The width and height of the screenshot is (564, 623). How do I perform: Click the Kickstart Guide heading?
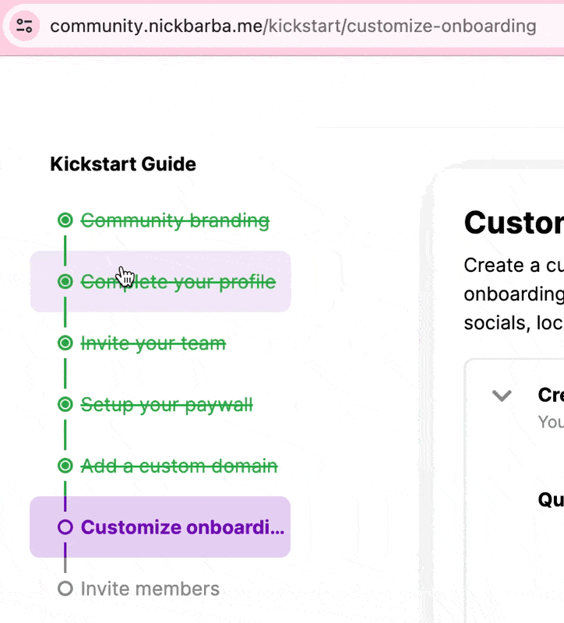point(123,164)
